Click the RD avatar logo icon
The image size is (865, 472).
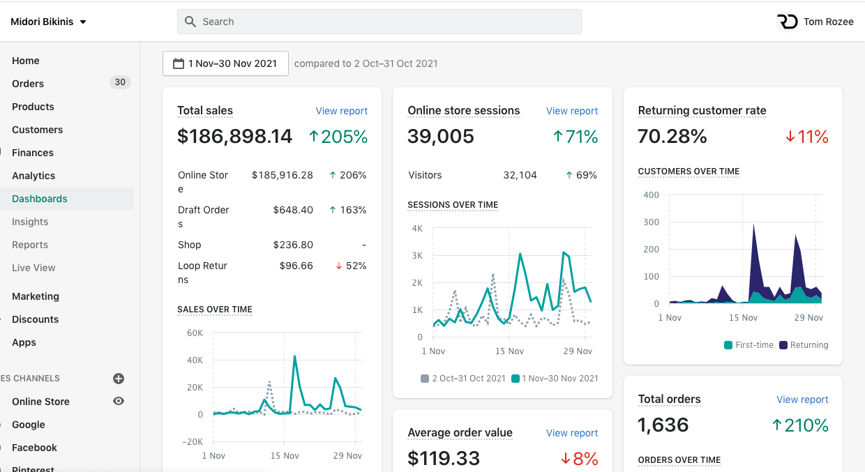(x=788, y=22)
